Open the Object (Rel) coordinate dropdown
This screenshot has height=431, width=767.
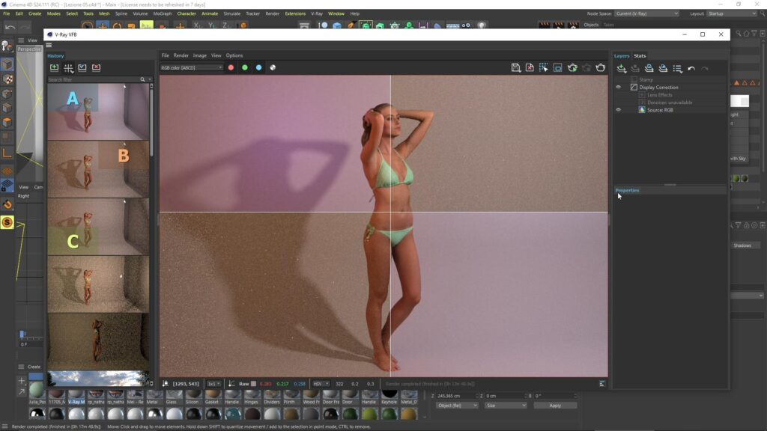pyautogui.click(x=457, y=406)
